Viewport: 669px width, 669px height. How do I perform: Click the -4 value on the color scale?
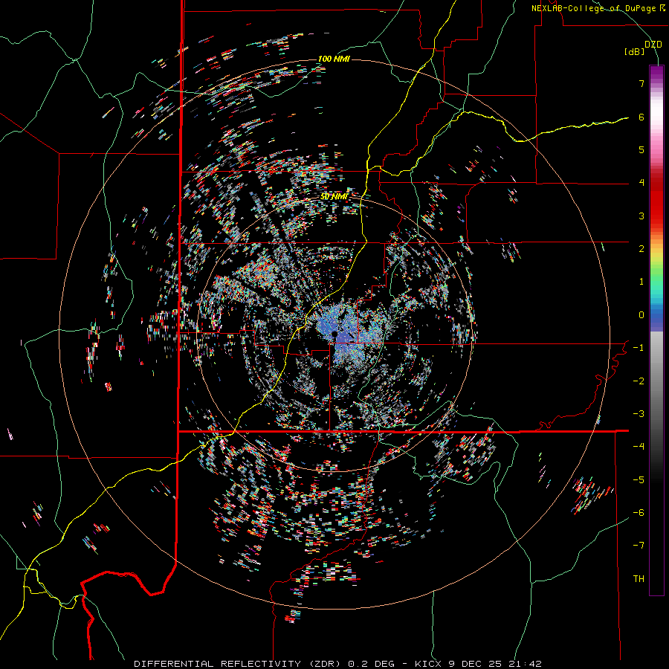(x=639, y=447)
